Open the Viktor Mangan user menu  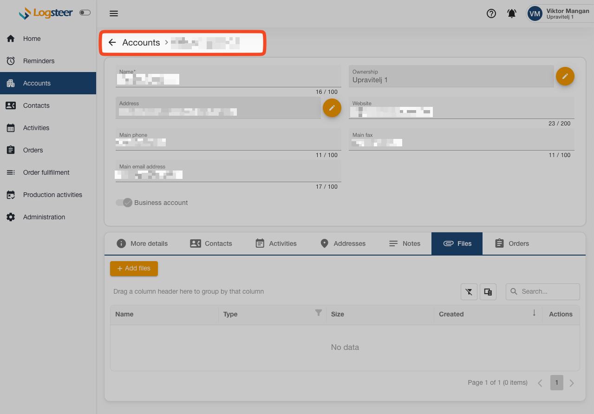pyautogui.click(x=559, y=13)
